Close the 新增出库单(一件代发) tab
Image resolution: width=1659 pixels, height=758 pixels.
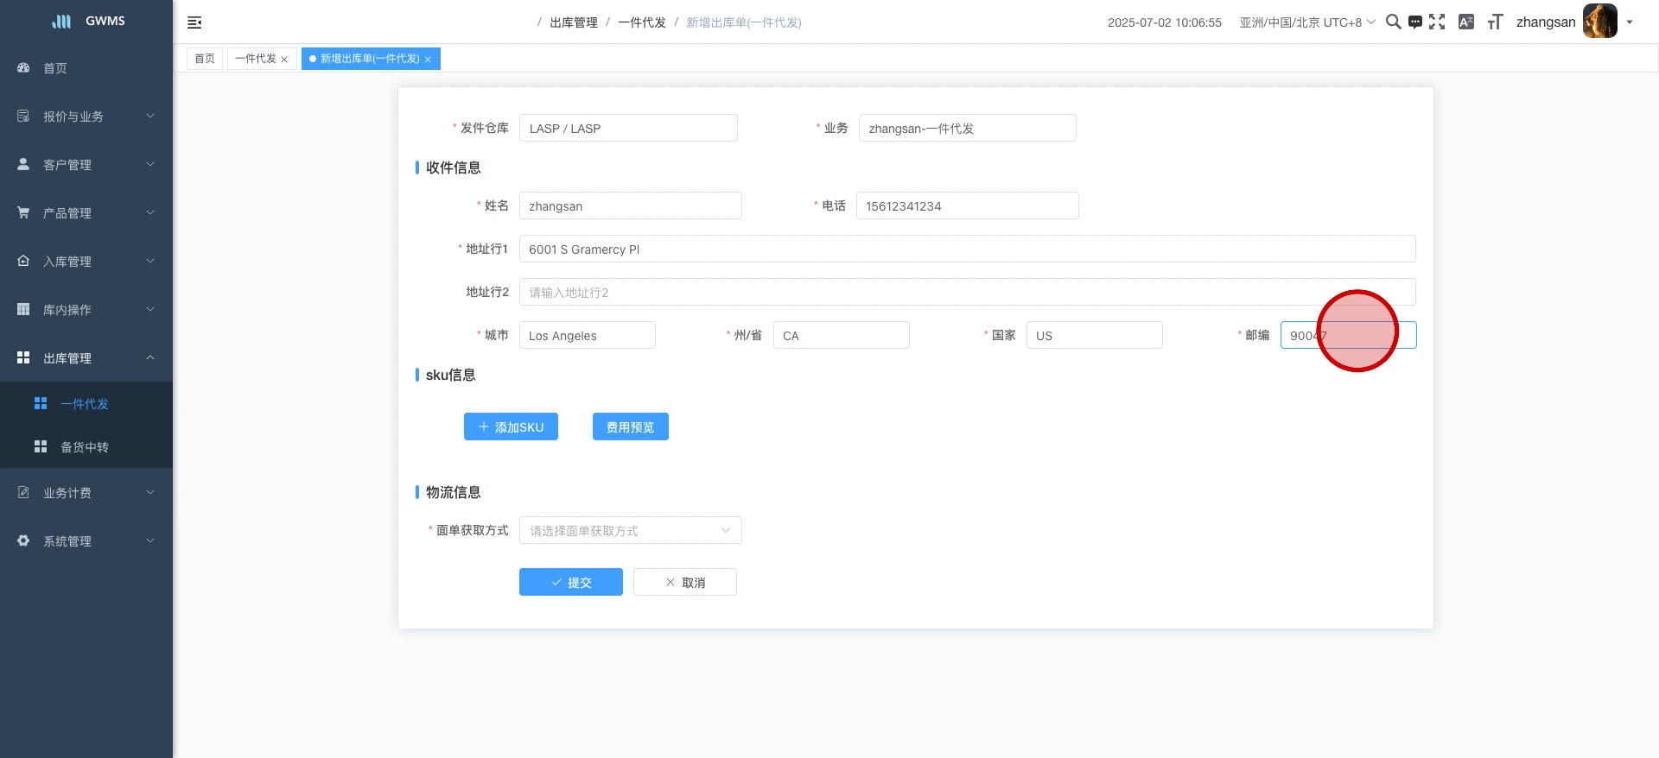pos(428,60)
